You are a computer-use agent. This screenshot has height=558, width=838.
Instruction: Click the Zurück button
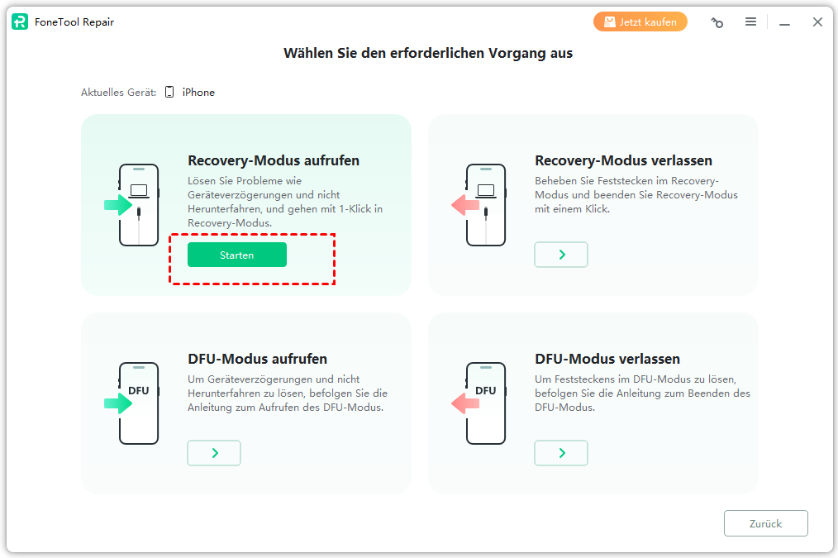[x=766, y=523]
